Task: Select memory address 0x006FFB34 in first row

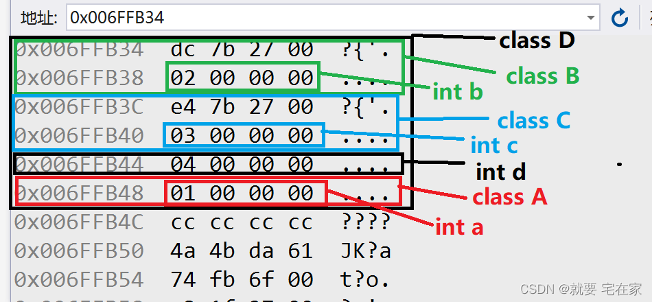Action: [x=80, y=49]
